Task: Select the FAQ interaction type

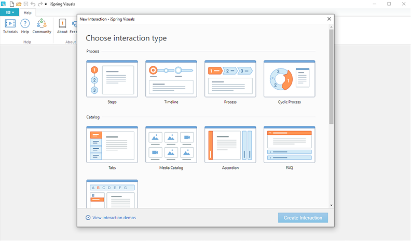Action: click(x=289, y=145)
